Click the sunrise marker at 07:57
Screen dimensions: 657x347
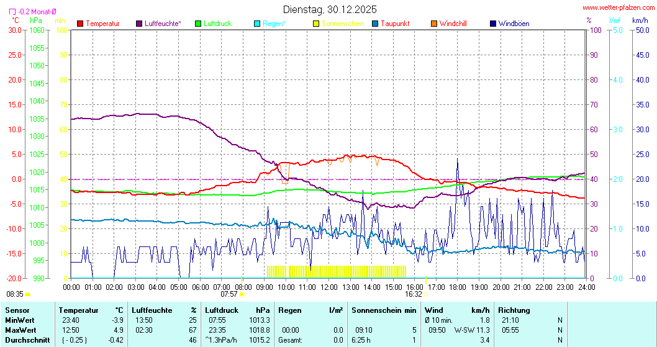tap(241, 294)
